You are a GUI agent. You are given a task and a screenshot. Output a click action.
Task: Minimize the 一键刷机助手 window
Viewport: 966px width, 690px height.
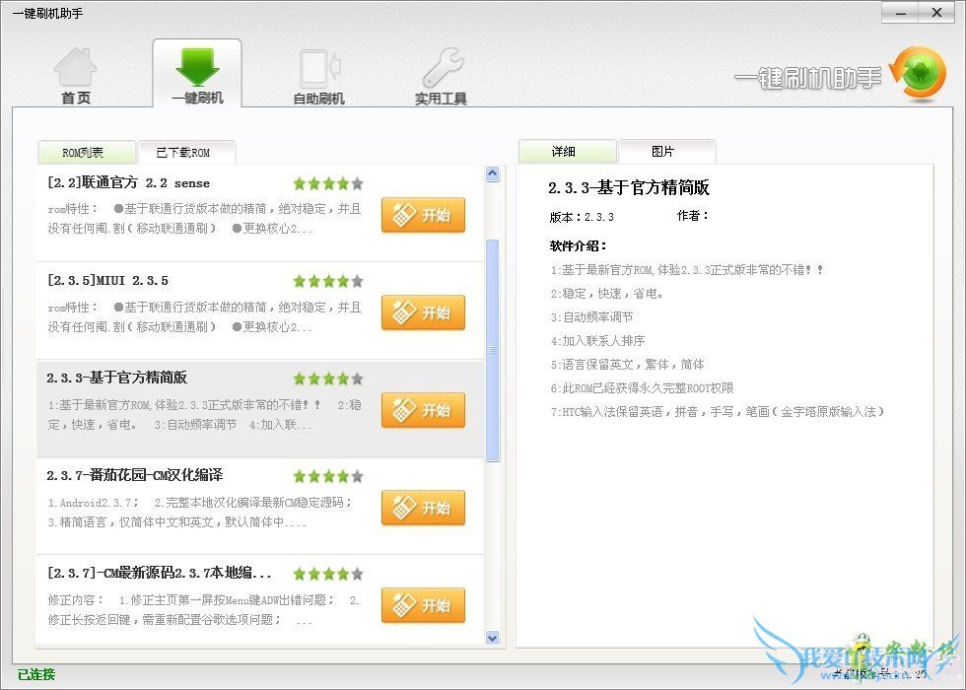click(900, 12)
